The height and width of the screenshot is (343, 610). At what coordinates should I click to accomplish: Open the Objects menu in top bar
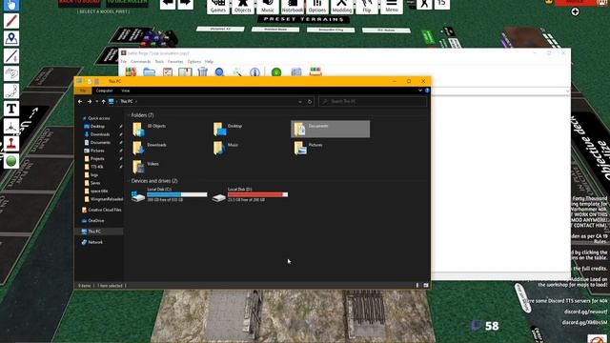[x=243, y=7]
